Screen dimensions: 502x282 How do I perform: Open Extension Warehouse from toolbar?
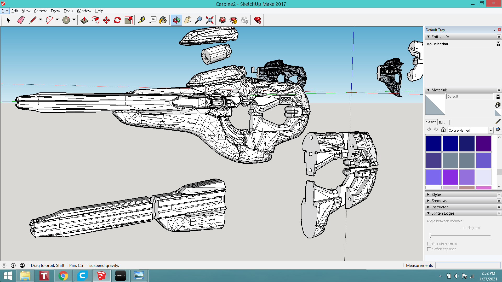click(233, 20)
